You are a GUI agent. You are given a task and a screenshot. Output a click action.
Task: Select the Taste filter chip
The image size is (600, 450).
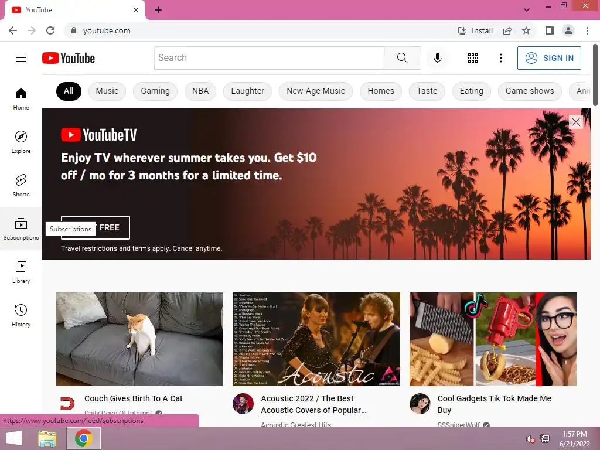point(427,91)
